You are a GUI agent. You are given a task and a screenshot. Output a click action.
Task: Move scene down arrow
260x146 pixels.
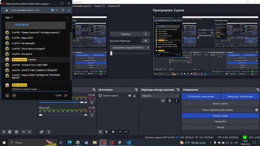[30, 132]
